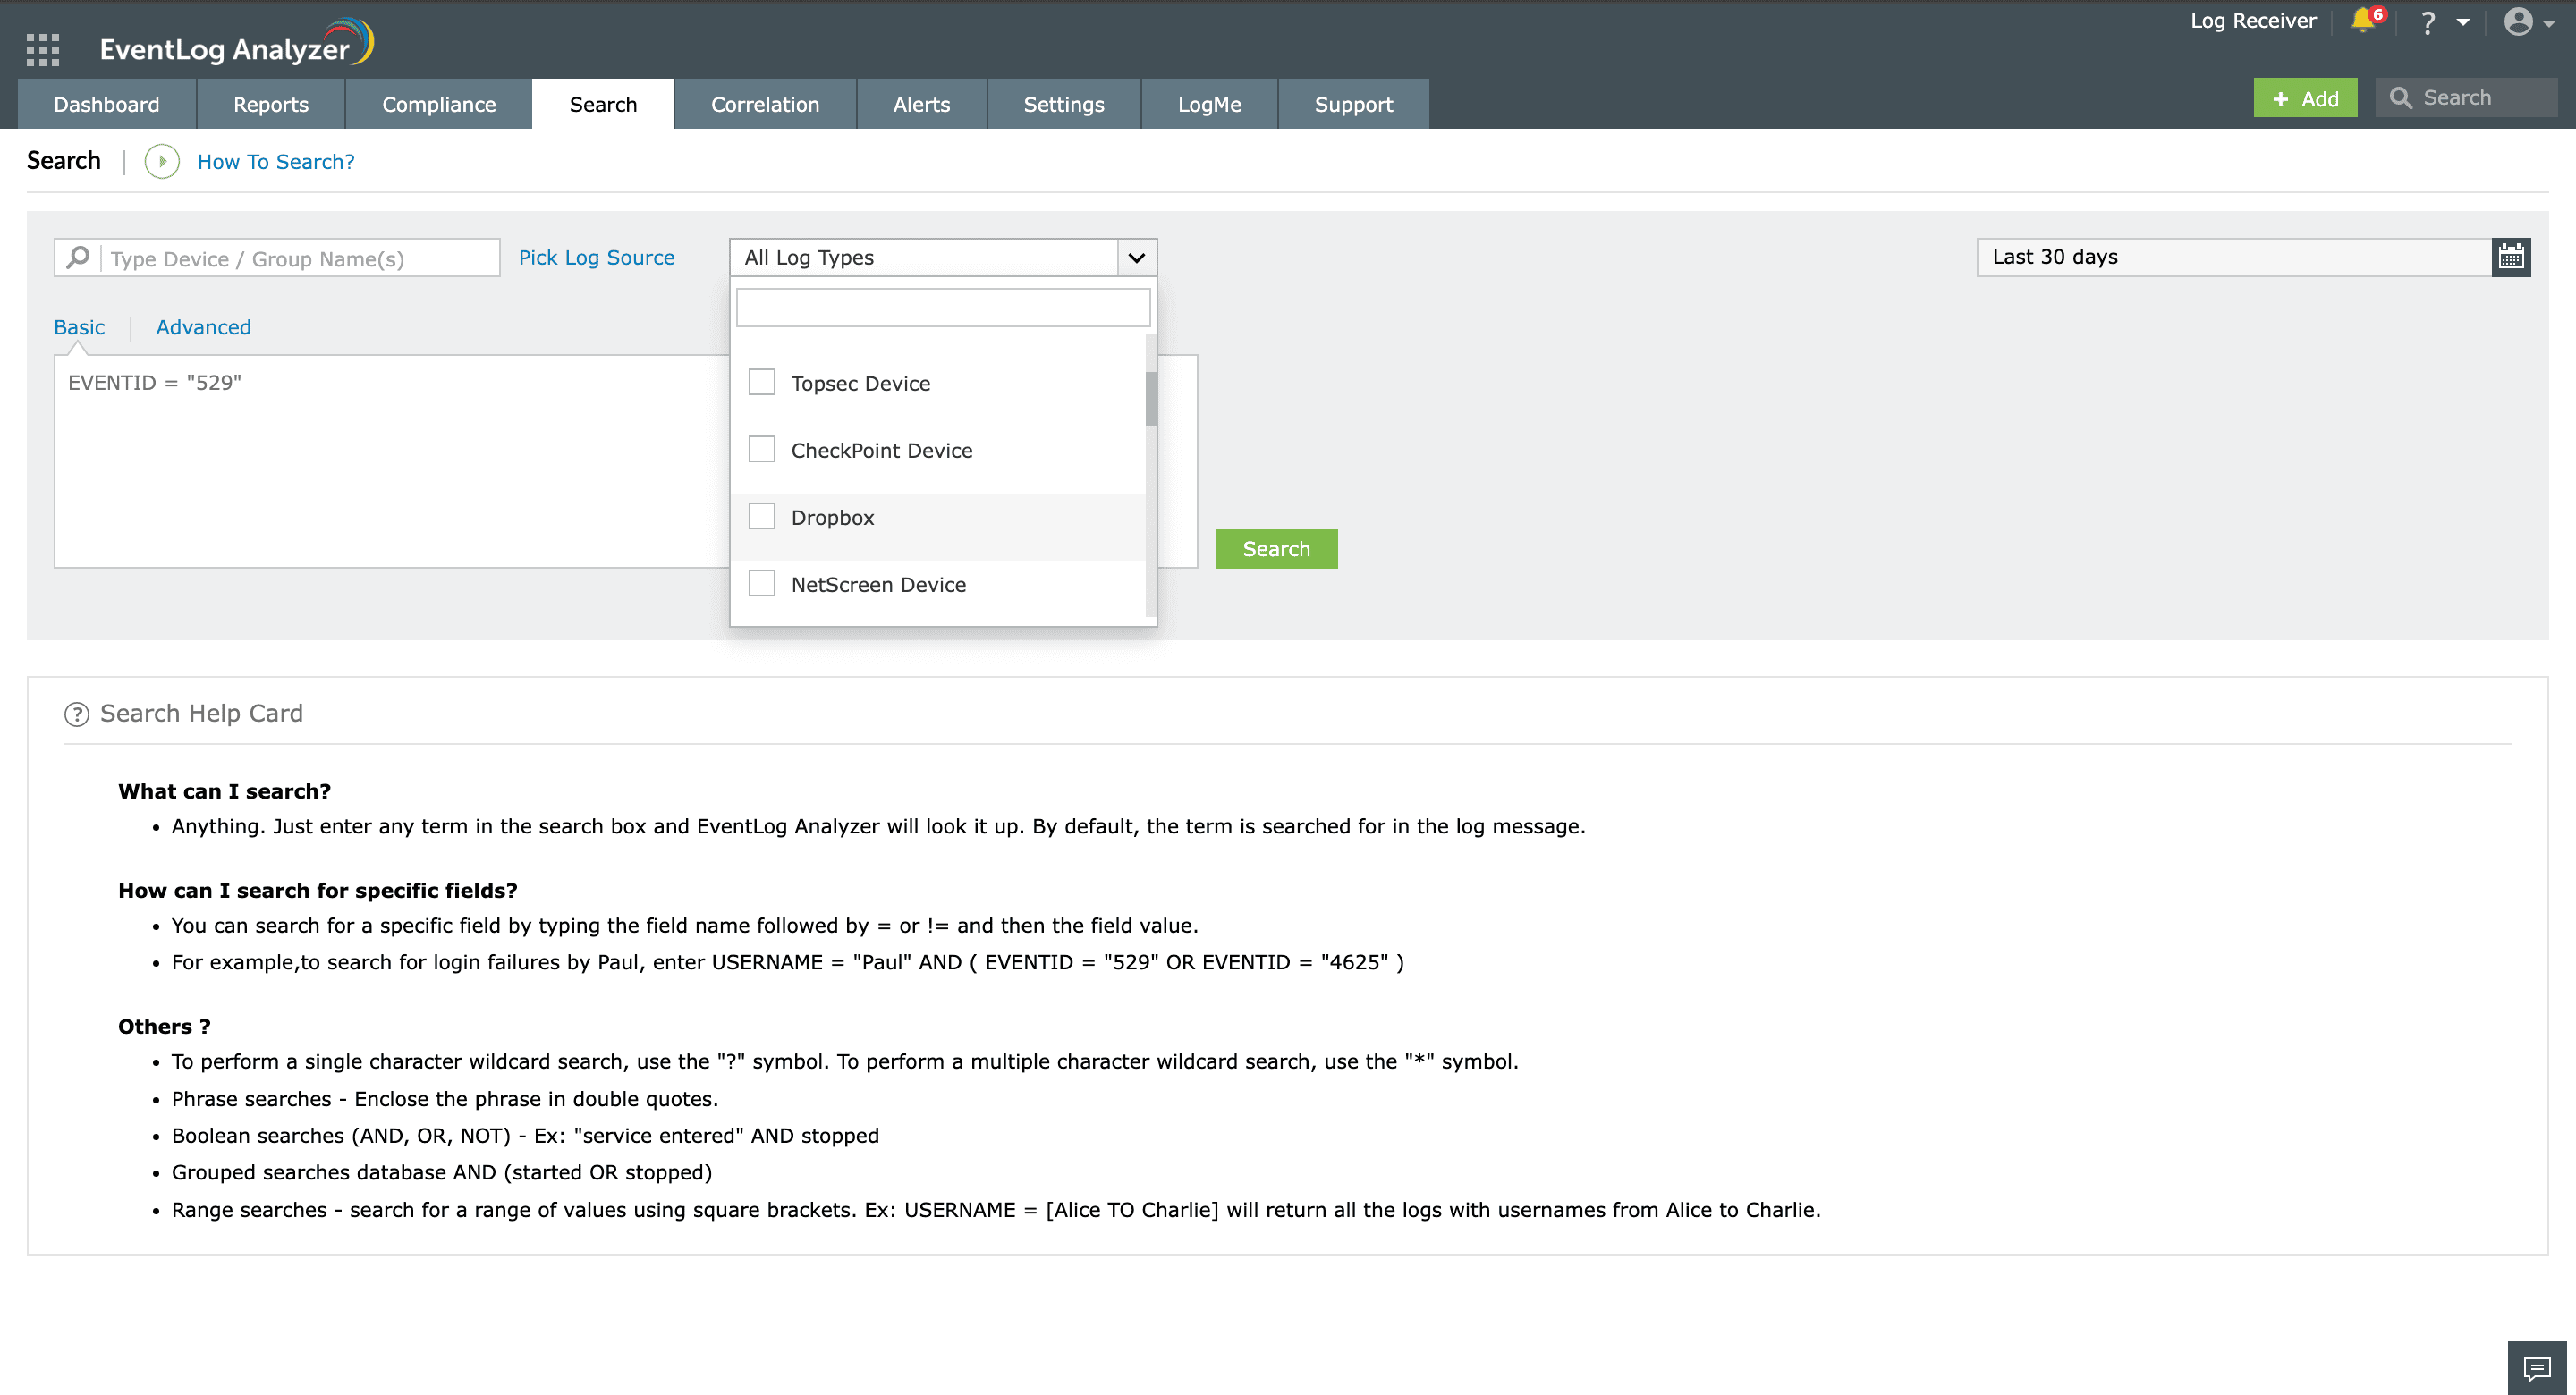
Task: Open the Pick Log Source link
Action: pos(596,258)
